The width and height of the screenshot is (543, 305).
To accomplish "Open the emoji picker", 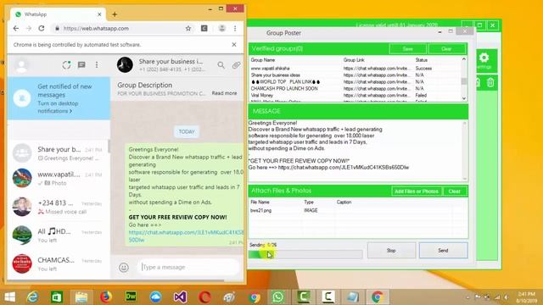I will (124, 268).
